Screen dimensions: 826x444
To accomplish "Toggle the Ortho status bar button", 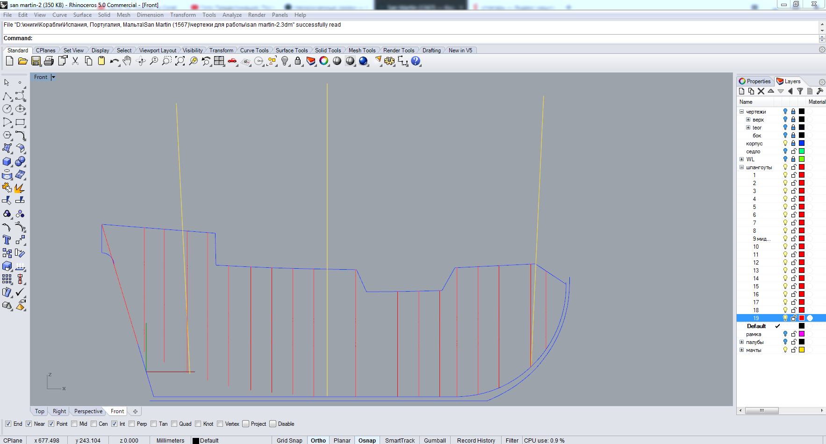I will [x=318, y=440].
